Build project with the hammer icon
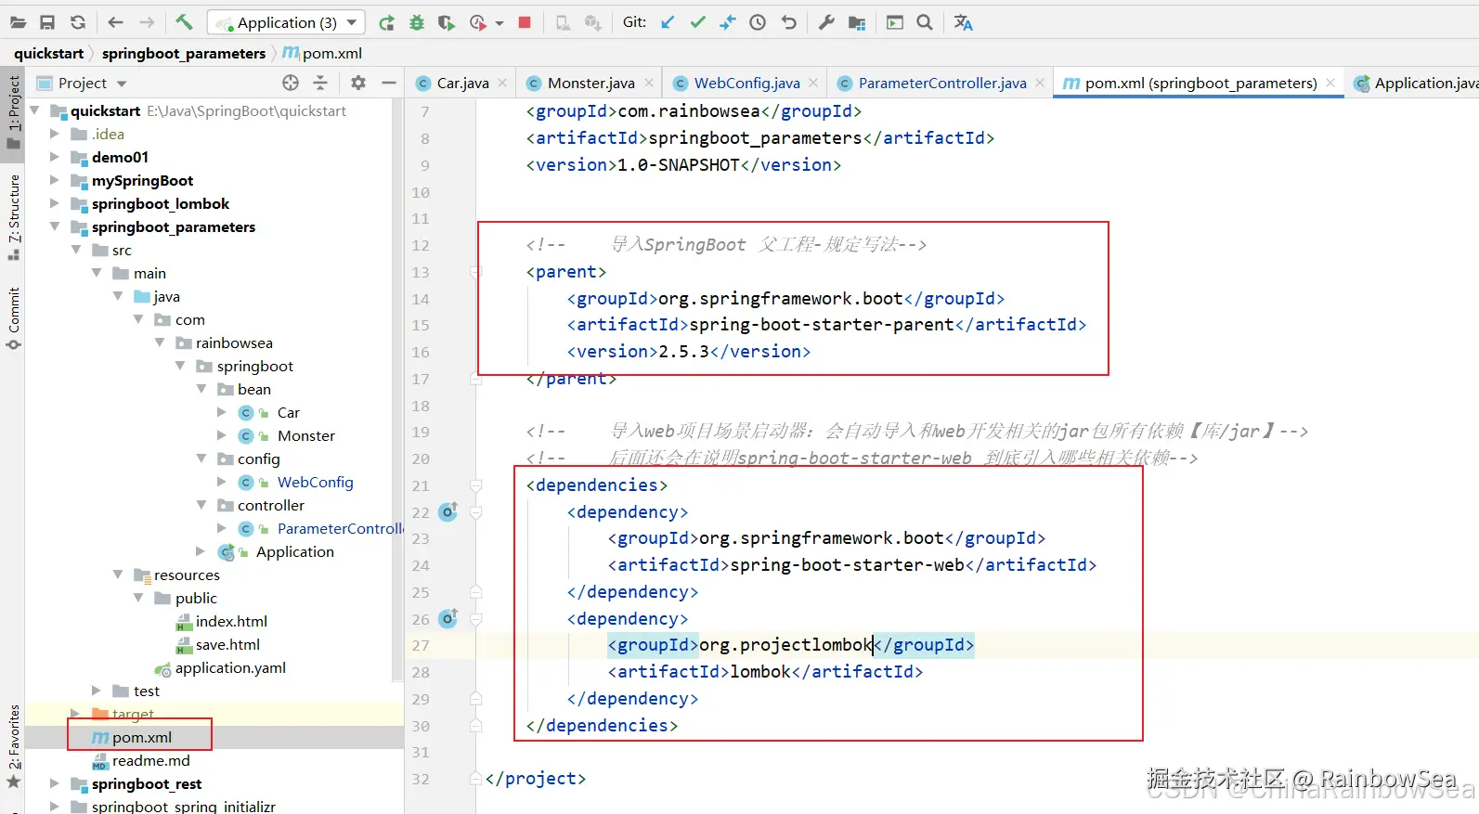The width and height of the screenshot is (1479, 814). 184,22
